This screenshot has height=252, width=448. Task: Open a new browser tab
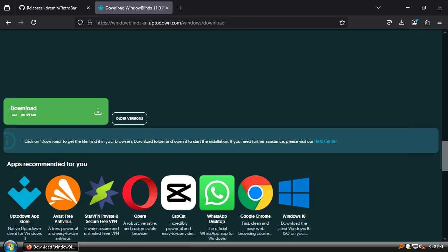coord(180,8)
